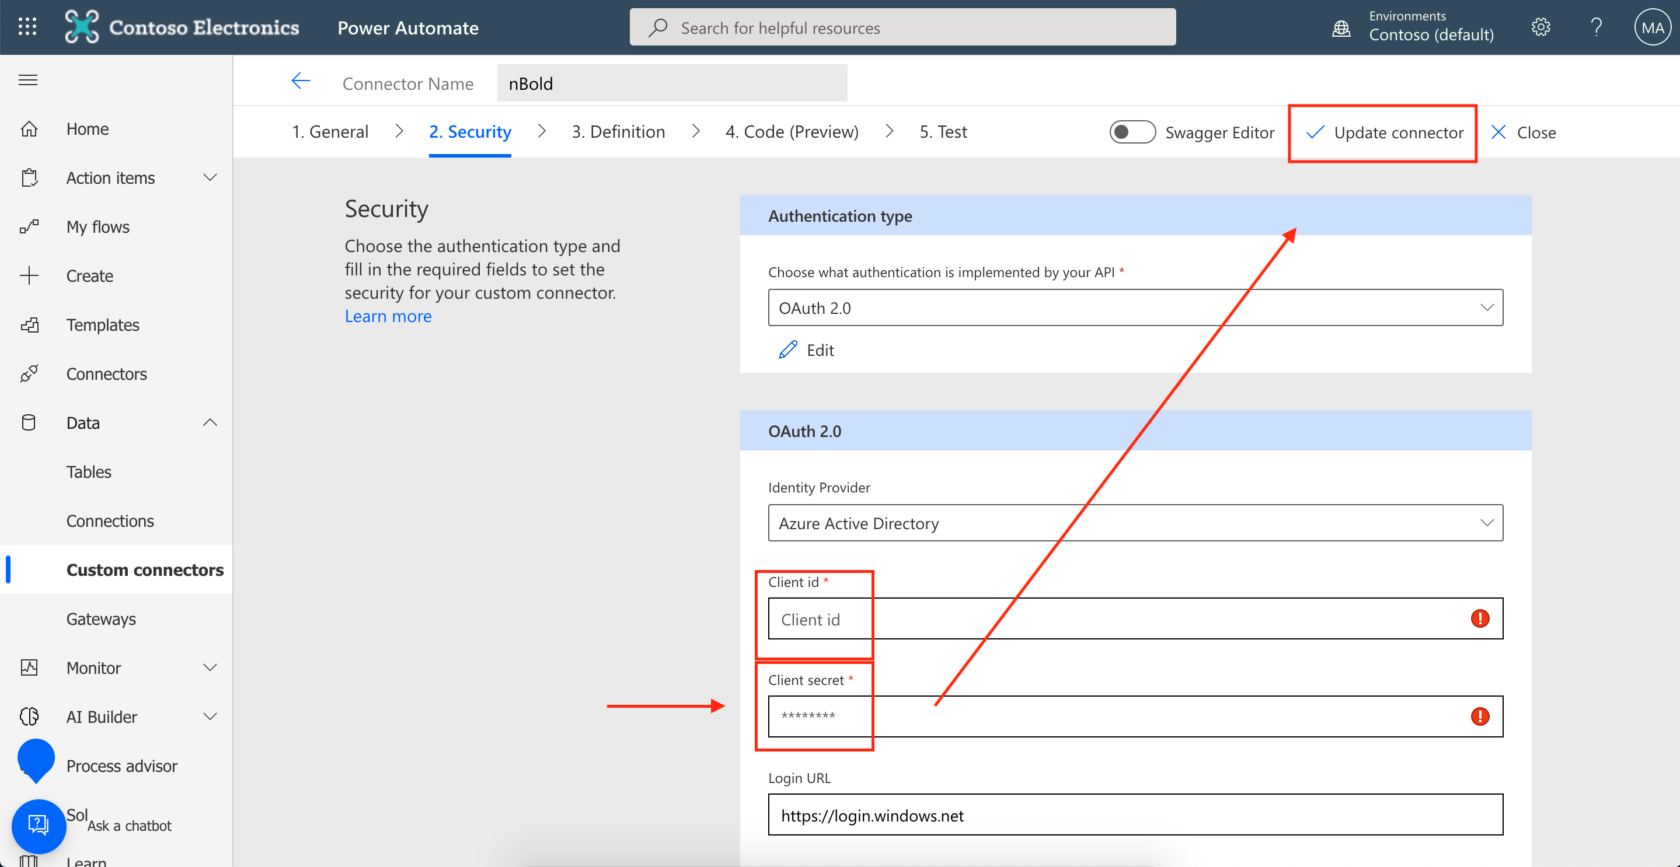This screenshot has width=1680, height=867.
Task: Open the authentication type OAuth 2.0 dropdown
Action: (x=1135, y=307)
